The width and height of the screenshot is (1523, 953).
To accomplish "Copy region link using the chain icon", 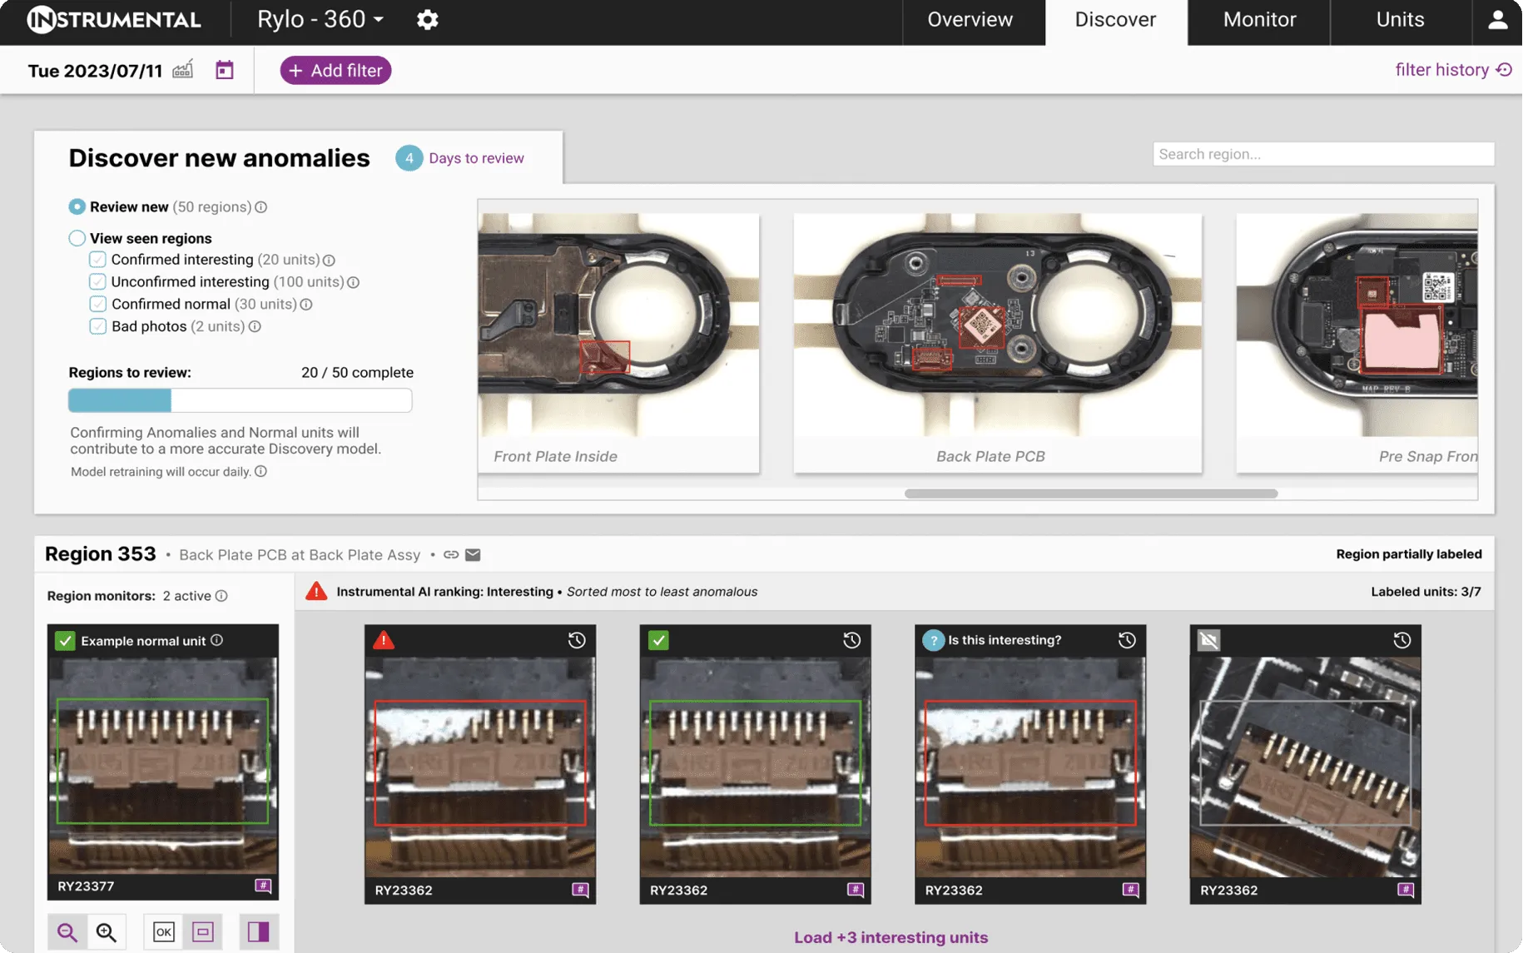I will [x=451, y=555].
